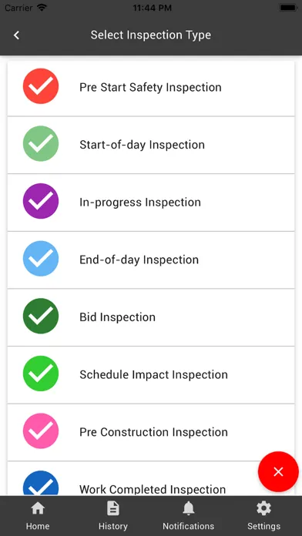
Task: Choose Start-of-day Inspection label
Action: [x=142, y=145]
